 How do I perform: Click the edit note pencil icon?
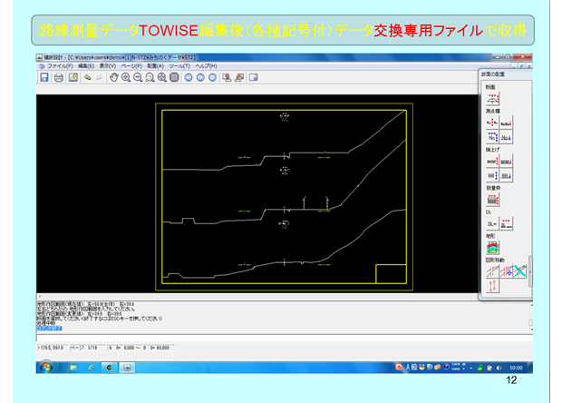point(73,77)
